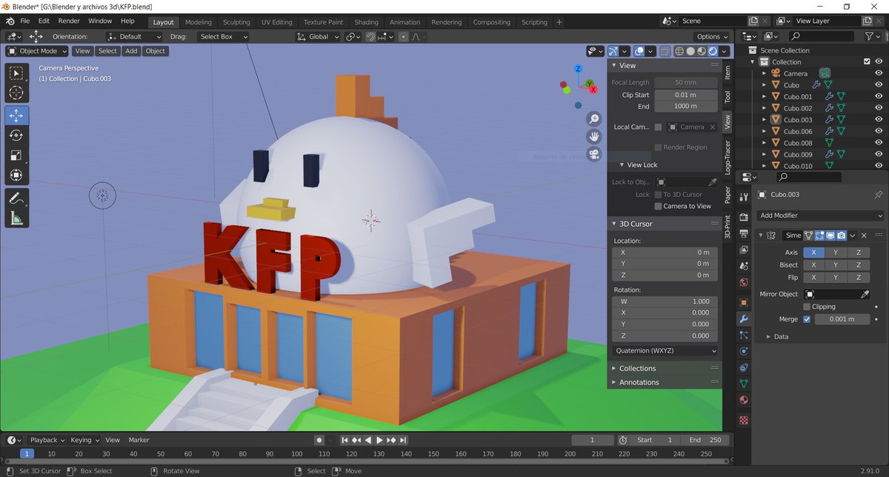
Task: Open the World properties globe tab
Action: [x=744, y=283]
